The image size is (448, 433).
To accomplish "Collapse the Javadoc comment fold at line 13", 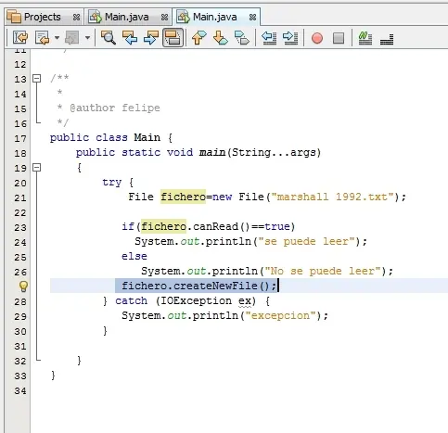I will click(37, 78).
